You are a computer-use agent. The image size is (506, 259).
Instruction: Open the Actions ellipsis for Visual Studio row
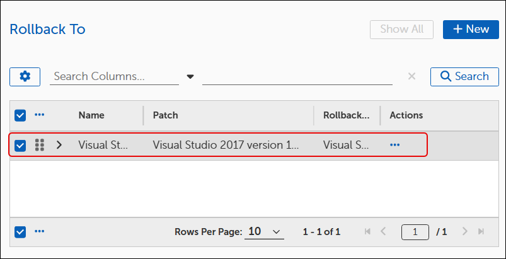[x=394, y=145]
